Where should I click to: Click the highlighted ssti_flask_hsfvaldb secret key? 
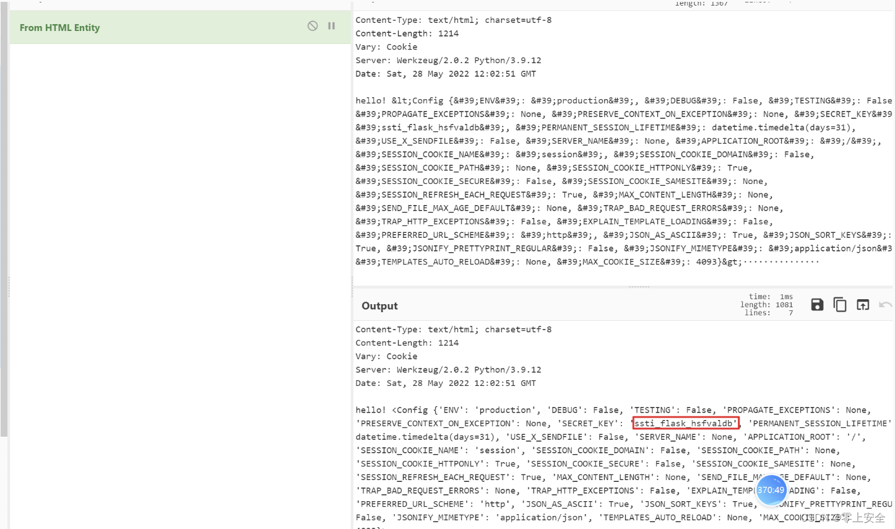click(x=686, y=424)
